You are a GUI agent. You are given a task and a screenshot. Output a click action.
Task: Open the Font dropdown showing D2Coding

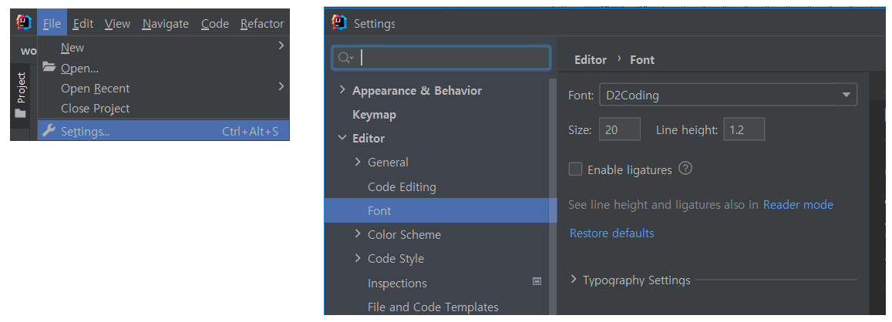728,95
